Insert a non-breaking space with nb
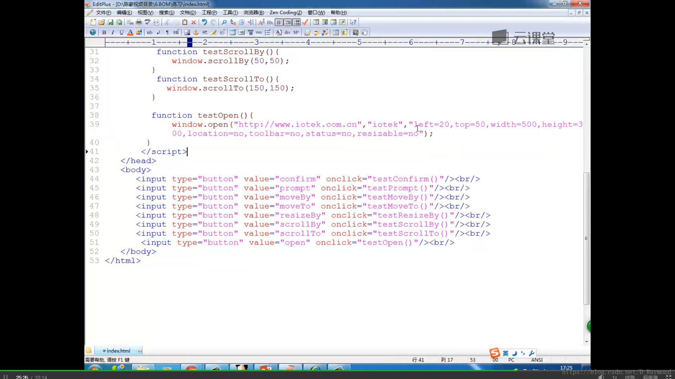The image size is (675, 379). point(149,32)
